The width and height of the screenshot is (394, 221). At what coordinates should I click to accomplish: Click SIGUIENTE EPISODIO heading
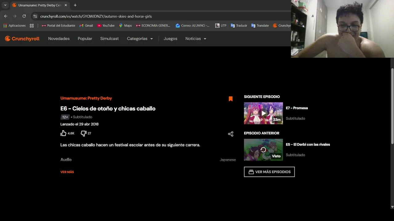tap(262, 97)
